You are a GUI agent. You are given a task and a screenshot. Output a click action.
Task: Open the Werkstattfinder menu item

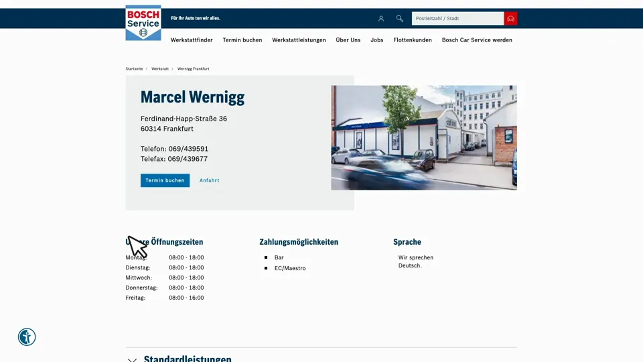[192, 40]
